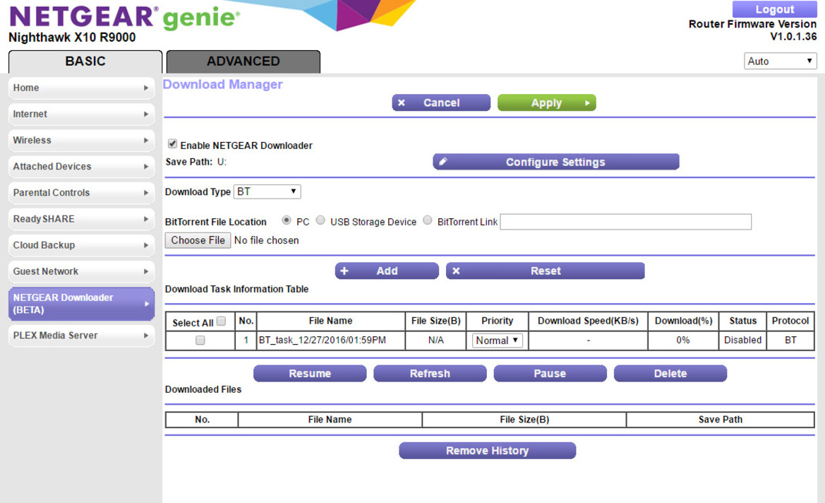Viewport: 825px width, 503px height.
Task: Click the Logout button
Action: (x=774, y=9)
